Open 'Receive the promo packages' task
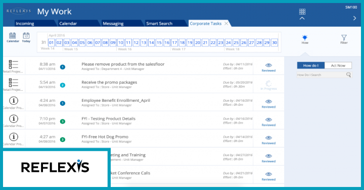Viewport: 364px width, 190px height. coord(109,82)
